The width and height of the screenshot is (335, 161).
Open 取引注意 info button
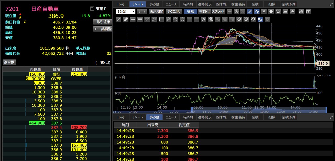point(103,22)
